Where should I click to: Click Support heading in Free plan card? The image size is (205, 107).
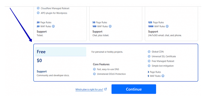click(42, 72)
